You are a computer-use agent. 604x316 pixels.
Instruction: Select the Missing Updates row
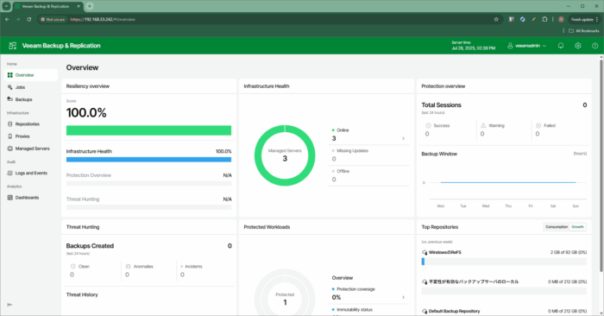(x=368, y=155)
